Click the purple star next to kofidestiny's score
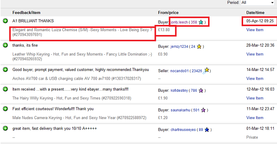The height and width of the screenshot is (144, 277). point(202,90)
